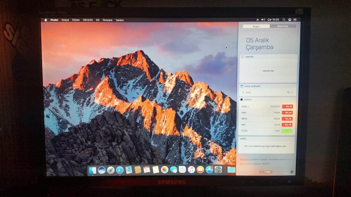Screen dimensions: 351x197
Task: Launch Safari compass icon in Dock
Action: click(120, 170)
